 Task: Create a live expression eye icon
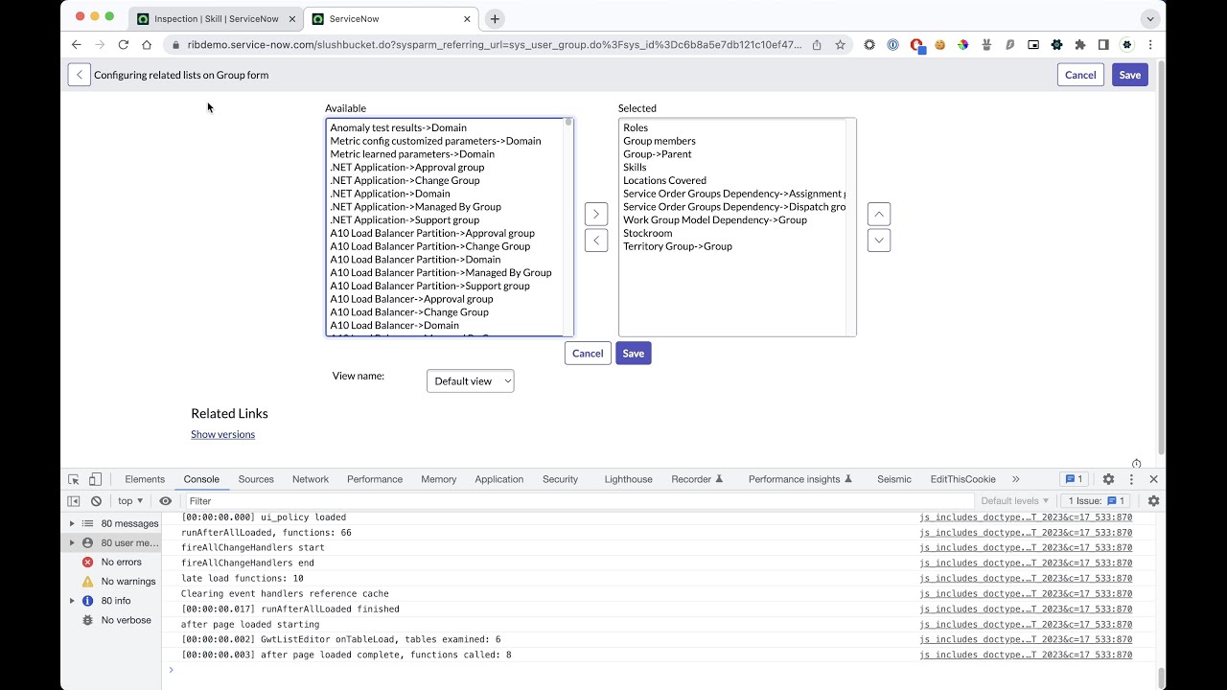pyautogui.click(x=165, y=501)
